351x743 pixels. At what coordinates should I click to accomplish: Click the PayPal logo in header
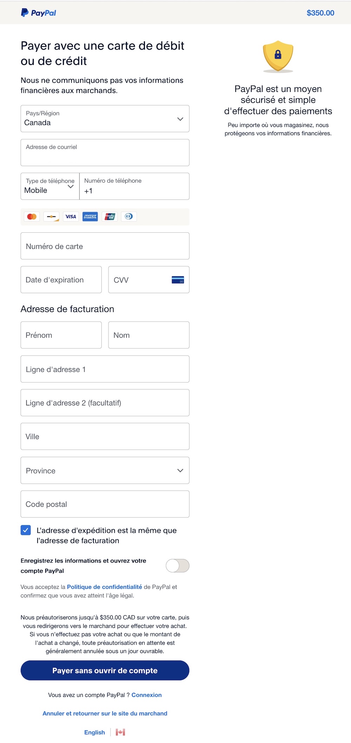tap(39, 13)
